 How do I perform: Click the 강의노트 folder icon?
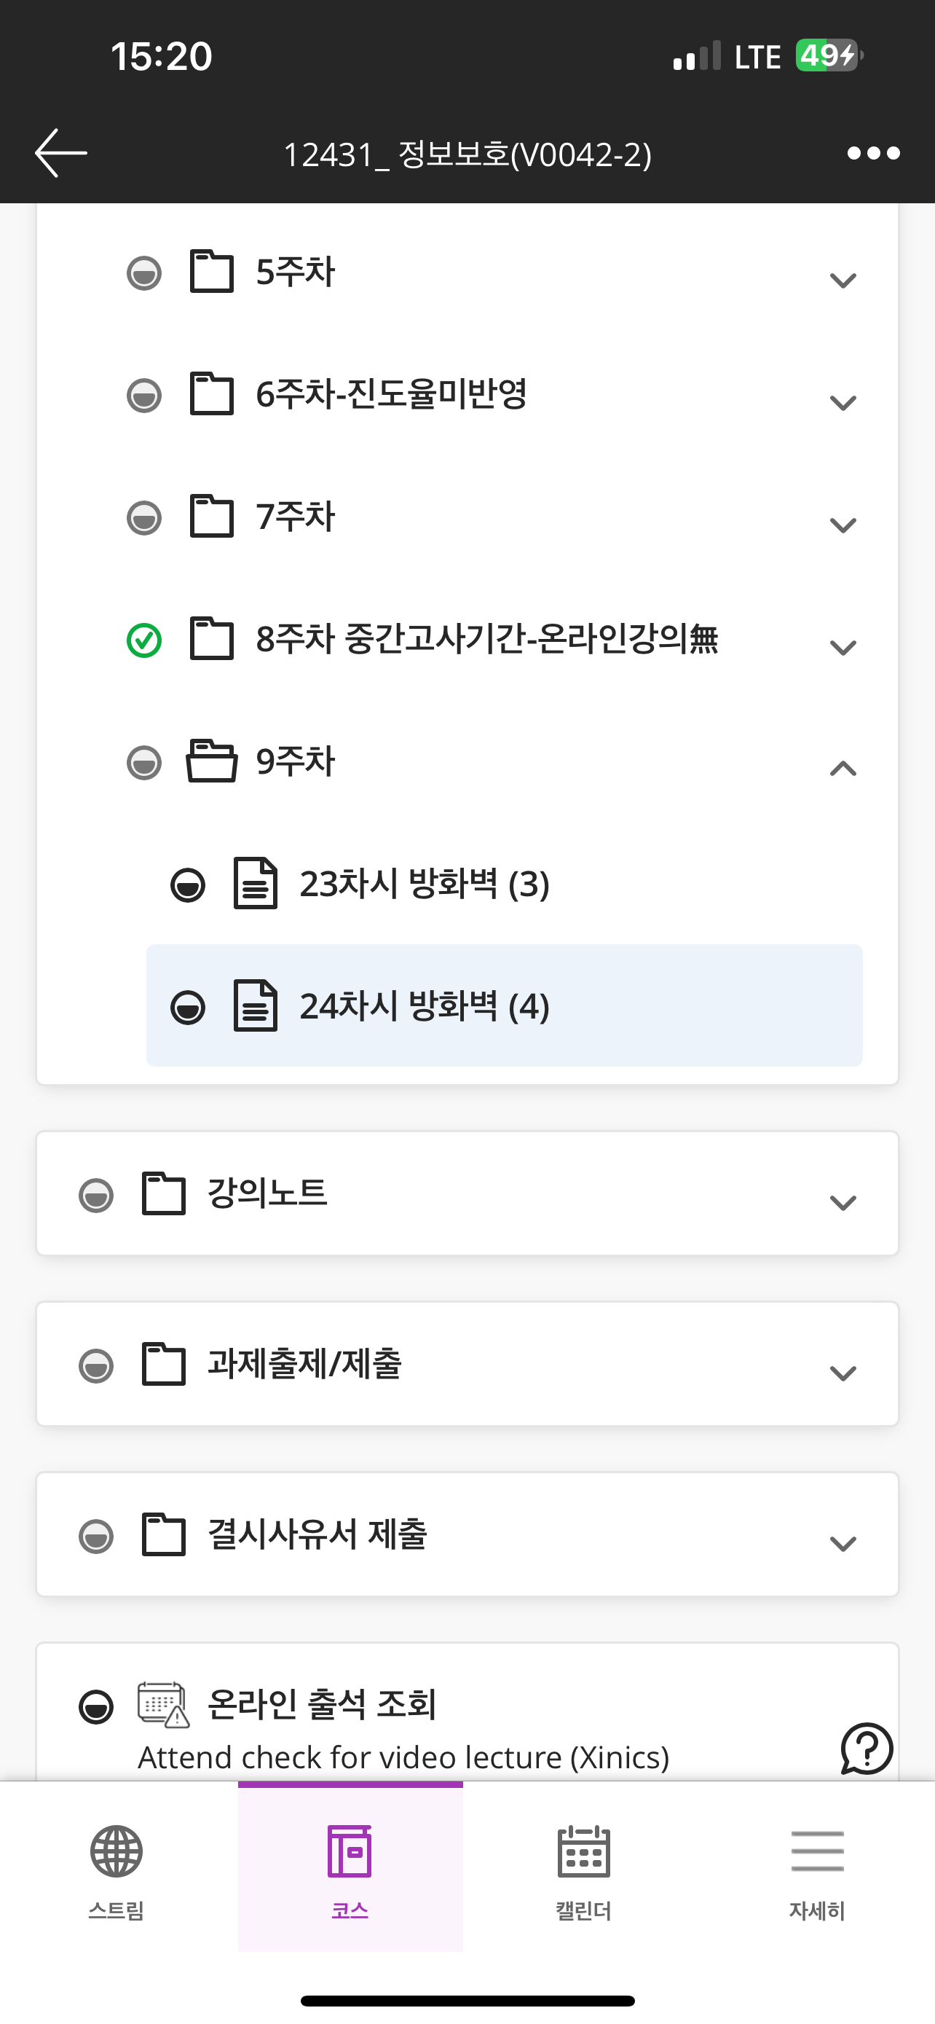click(x=163, y=1193)
